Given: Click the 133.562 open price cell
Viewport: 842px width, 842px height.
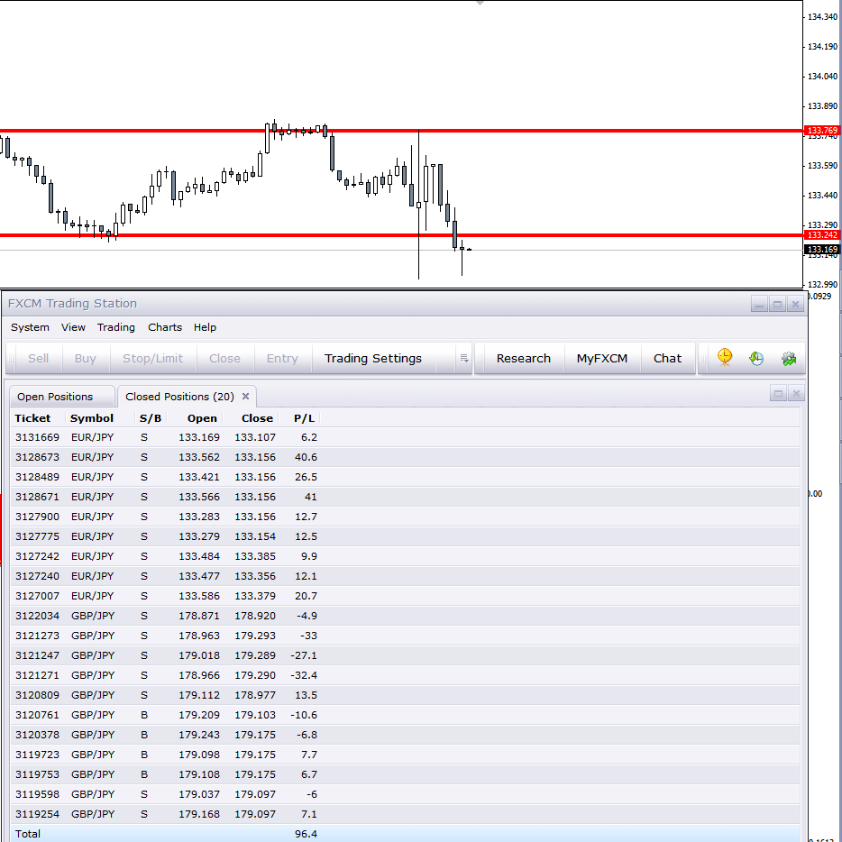Looking at the screenshot, I should point(199,458).
